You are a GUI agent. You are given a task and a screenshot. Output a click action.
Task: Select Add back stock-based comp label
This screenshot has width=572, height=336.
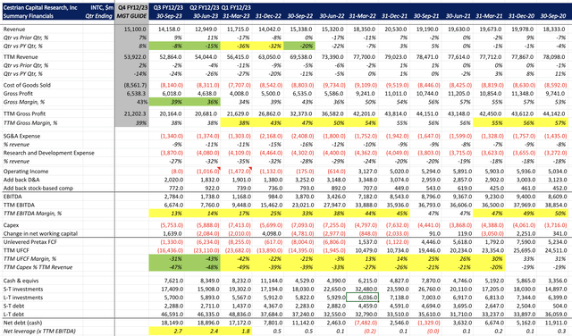click(x=38, y=189)
